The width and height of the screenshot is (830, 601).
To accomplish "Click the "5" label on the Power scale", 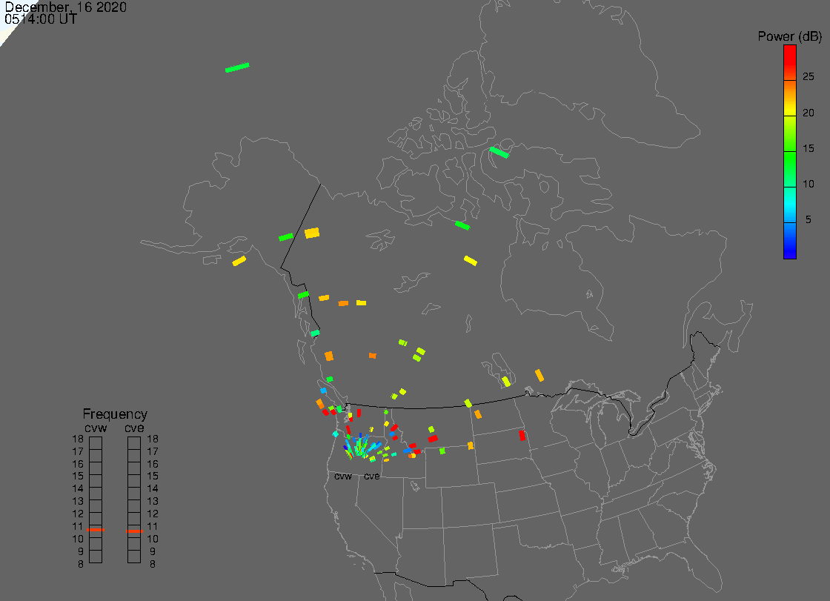I will [x=809, y=219].
